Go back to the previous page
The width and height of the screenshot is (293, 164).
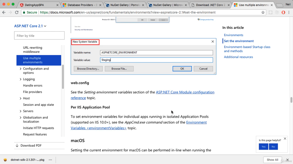[4, 13]
